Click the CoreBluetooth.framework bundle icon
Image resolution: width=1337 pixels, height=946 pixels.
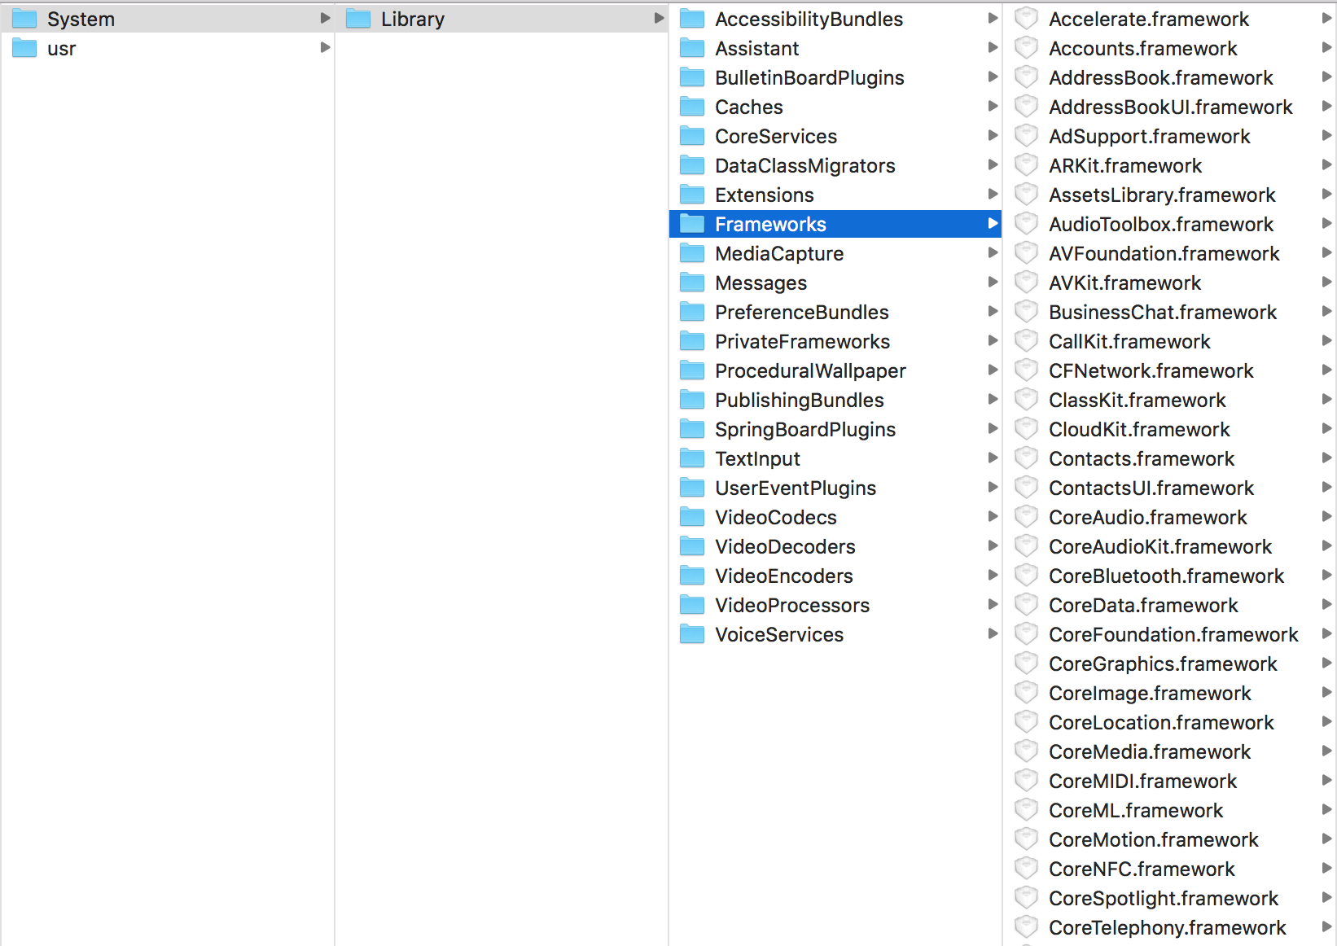click(x=1026, y=576)
